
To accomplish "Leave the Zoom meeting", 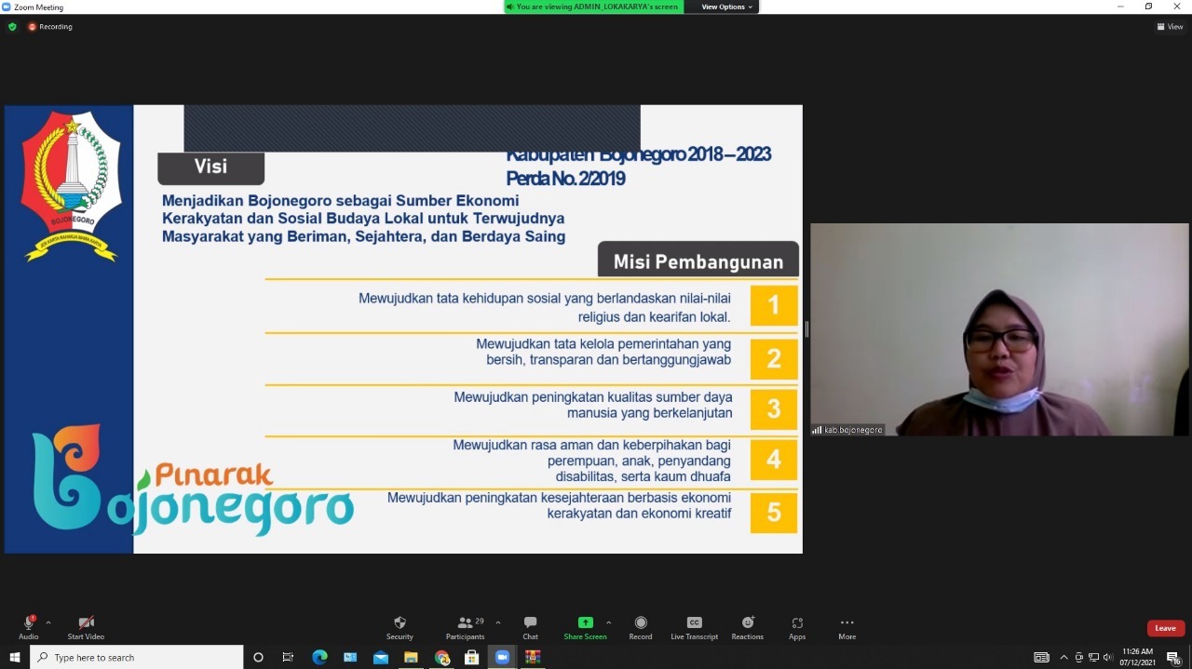I will coord(1165,627).
